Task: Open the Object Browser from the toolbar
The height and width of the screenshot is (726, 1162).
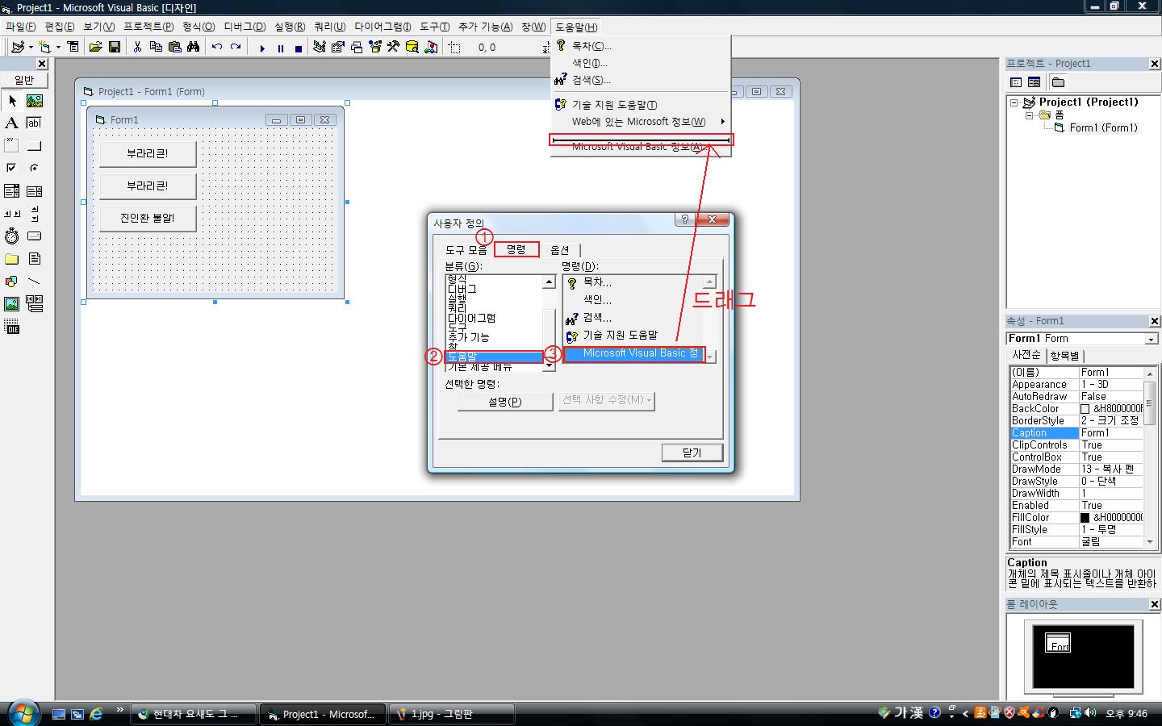Action: tap(375, 48)
